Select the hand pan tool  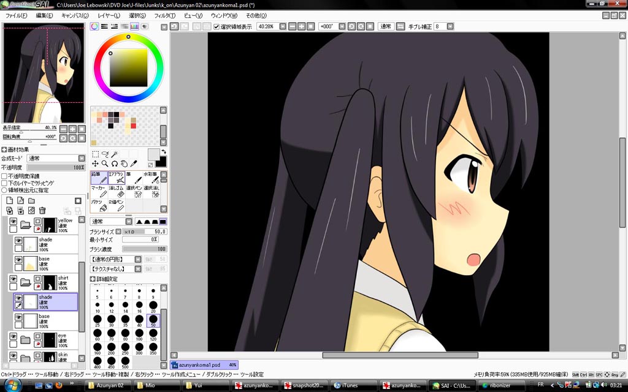[x=124, y=163]
